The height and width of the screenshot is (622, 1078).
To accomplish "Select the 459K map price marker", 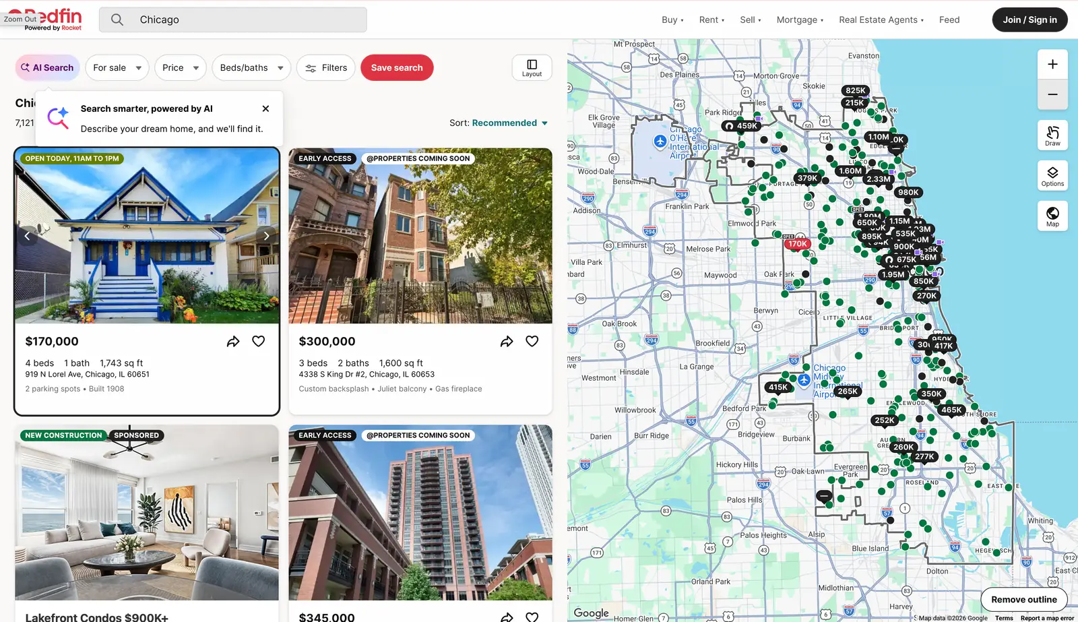I will click(741, 126).
